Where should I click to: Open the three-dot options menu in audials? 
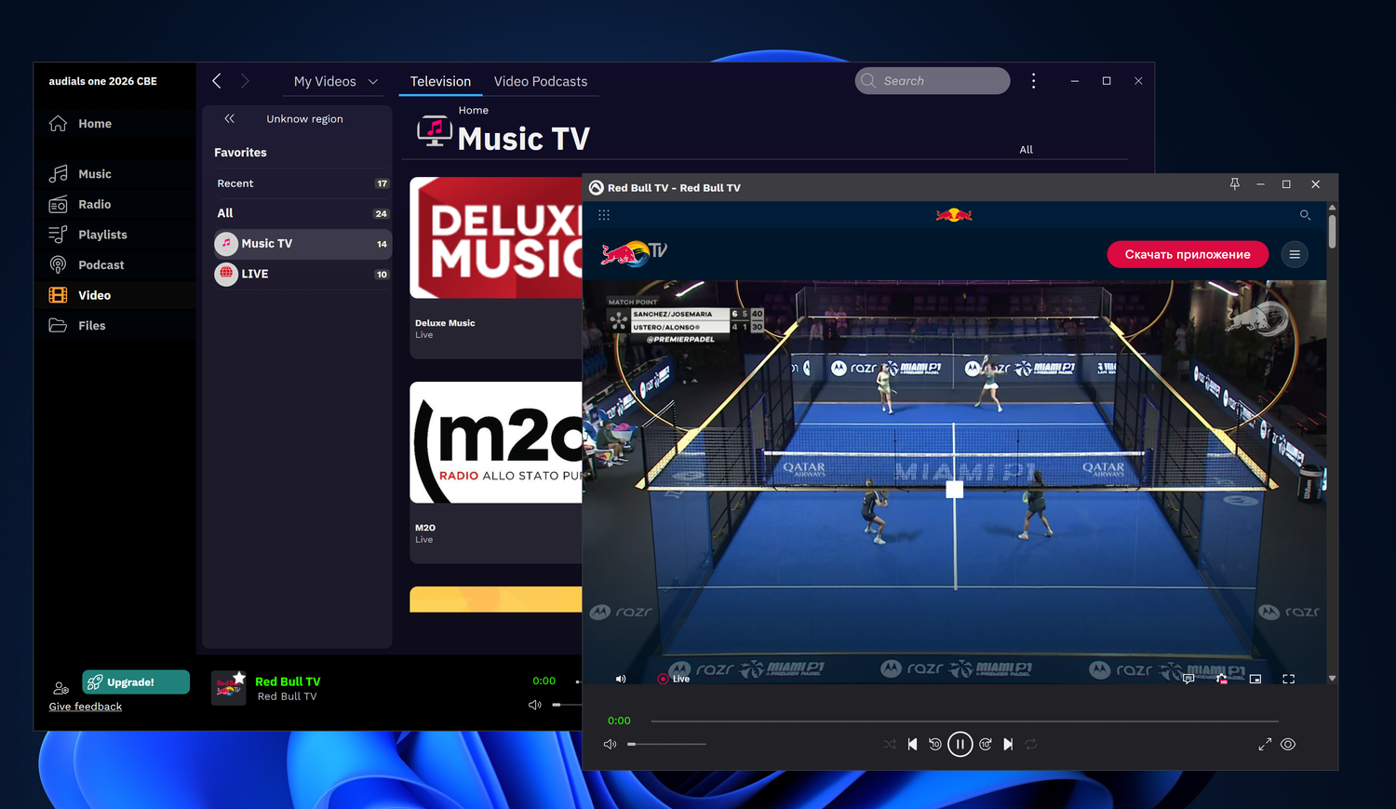(x=1033, y=81)
